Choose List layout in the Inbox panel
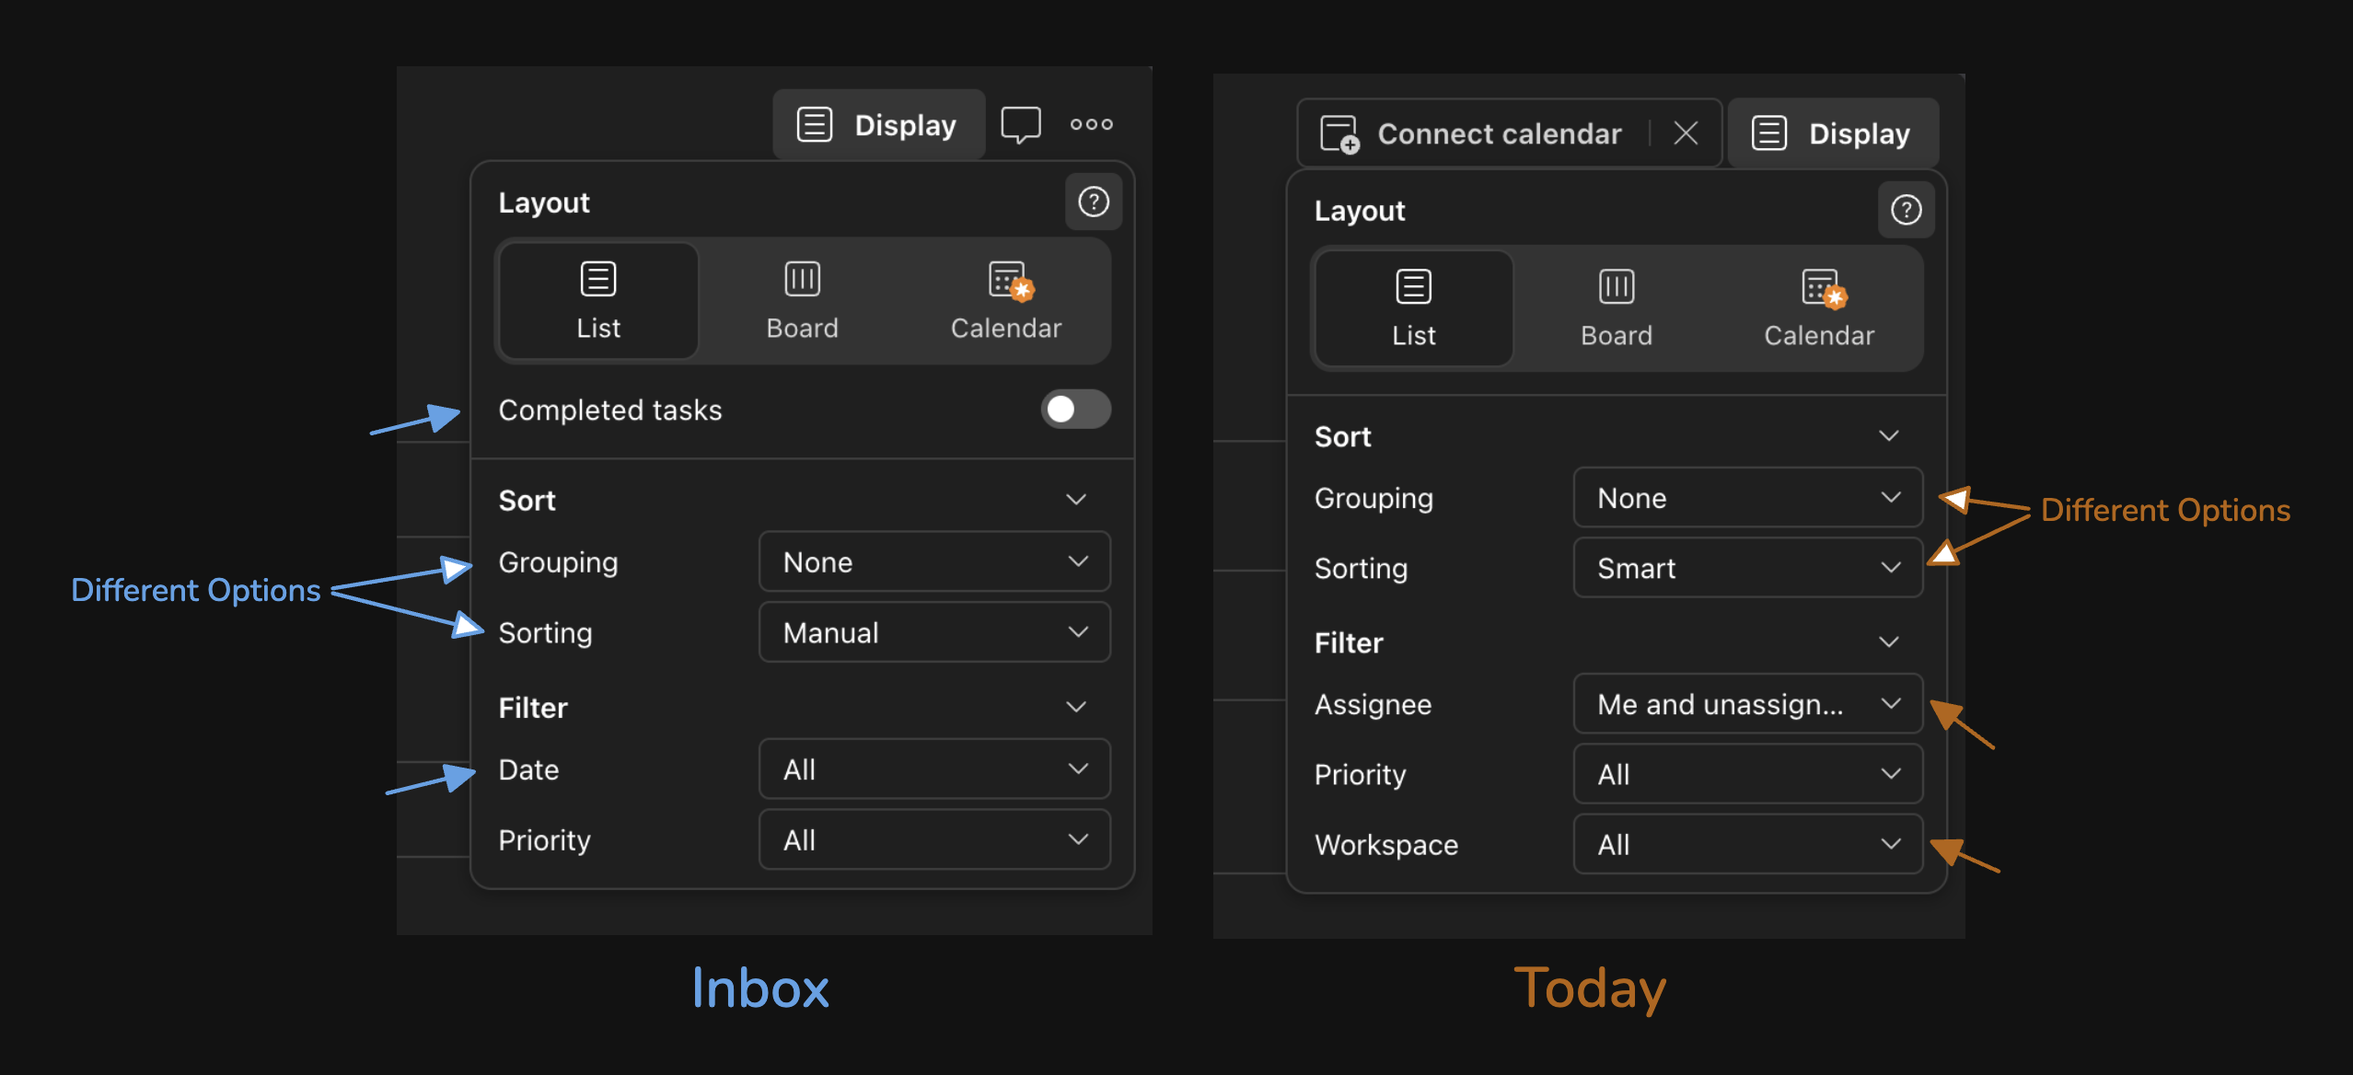Image resolution: width=2353 pixels, height=1075 pixels. point(598,301)
